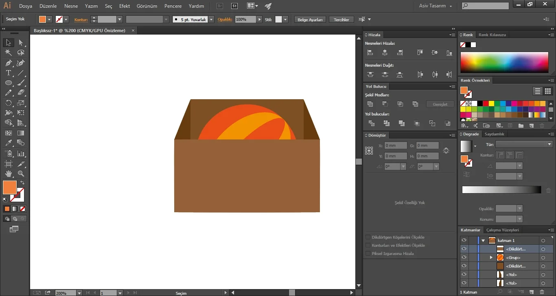Open Swatch Libraries menu in Renk Örnekleri

(465, 126)
